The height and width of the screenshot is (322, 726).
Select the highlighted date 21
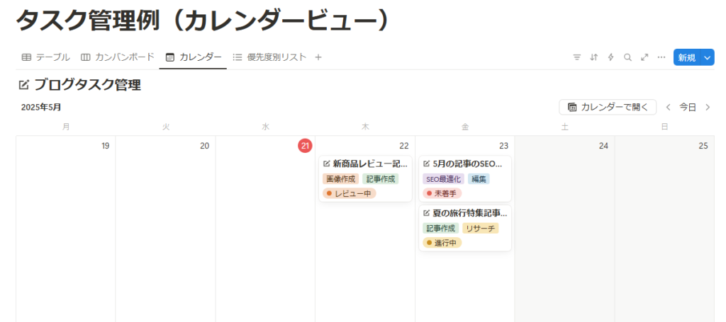pyautogui.click(x=305, y=146)
